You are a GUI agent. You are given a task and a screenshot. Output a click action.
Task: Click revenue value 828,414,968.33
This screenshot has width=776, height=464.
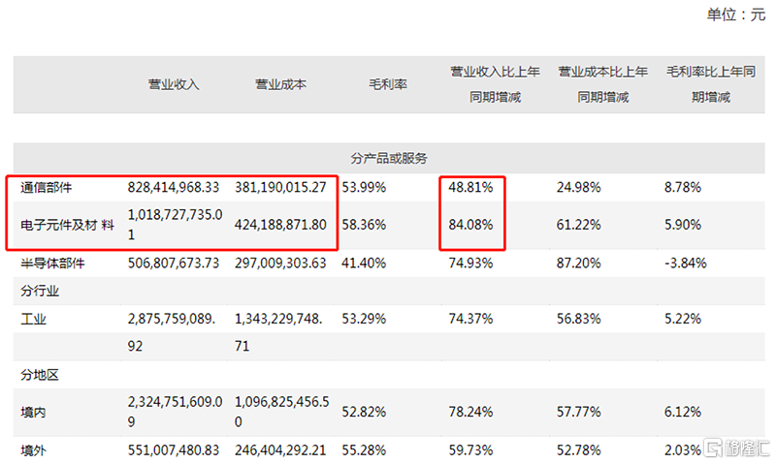tap(174, 187)
